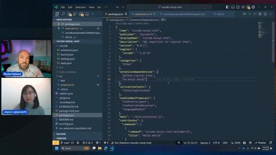276x155 pixels.
Task: Open the Source Control view icon
Action: pos(69,14)
